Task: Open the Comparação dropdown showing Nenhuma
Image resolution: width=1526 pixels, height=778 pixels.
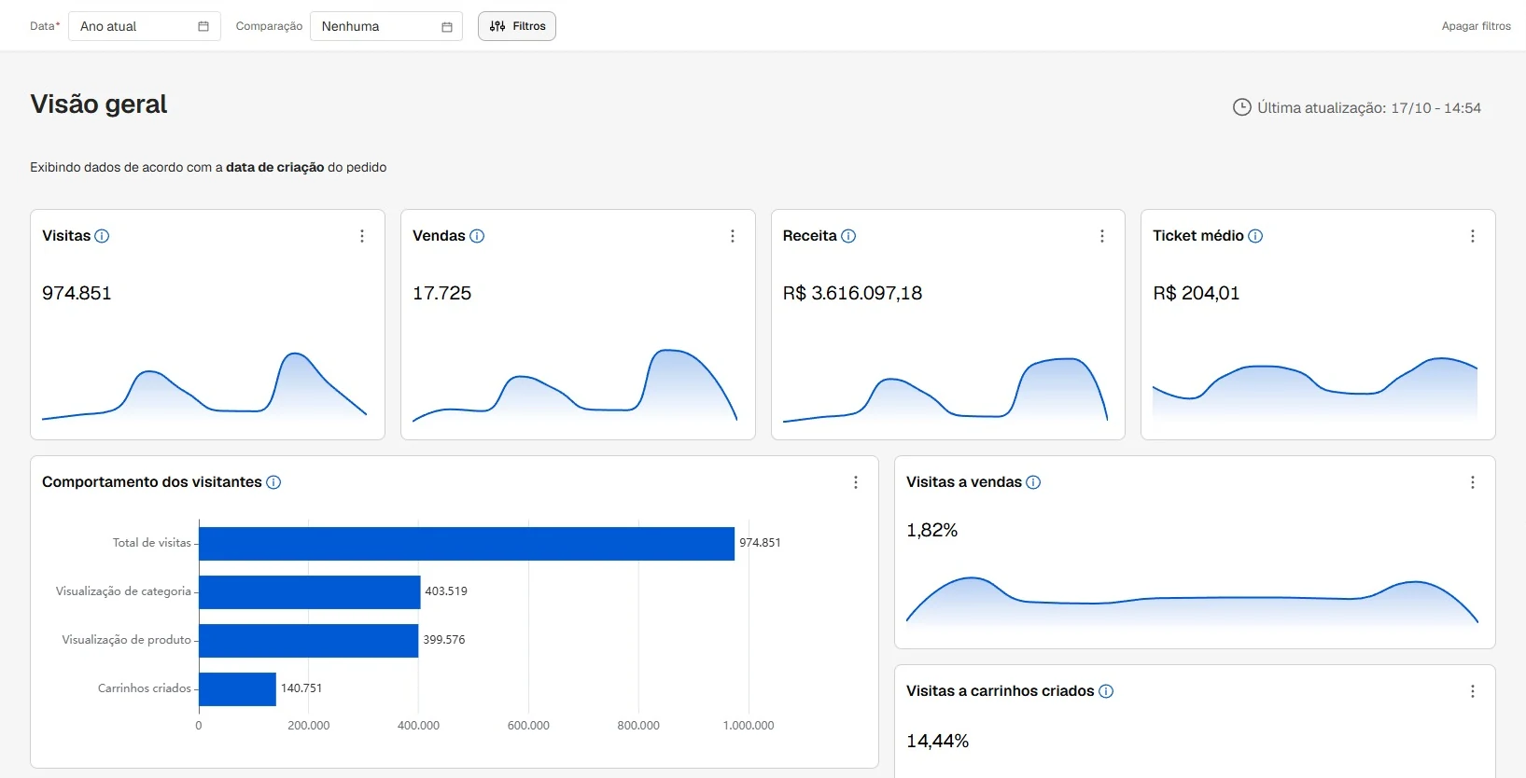Action: (x=386, y=26)
